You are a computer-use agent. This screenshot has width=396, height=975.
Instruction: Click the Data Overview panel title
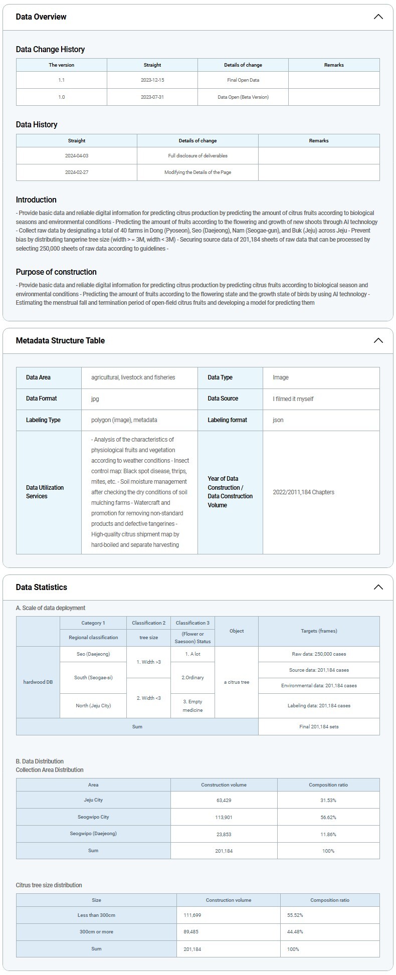[x=41, y=17]
